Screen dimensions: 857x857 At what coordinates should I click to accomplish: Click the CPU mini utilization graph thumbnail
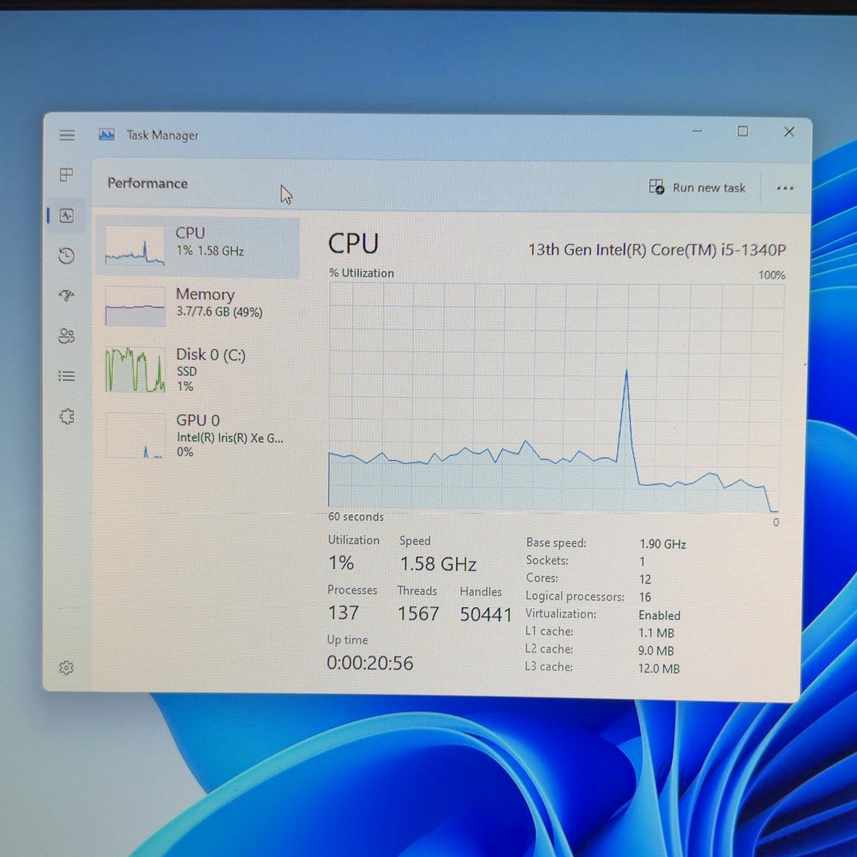[135, 246]
